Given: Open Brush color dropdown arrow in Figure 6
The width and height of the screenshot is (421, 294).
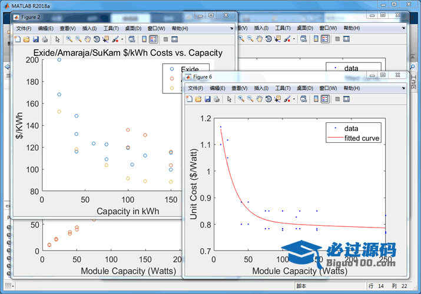Looking at the screenshot, I should click(294, 99).
